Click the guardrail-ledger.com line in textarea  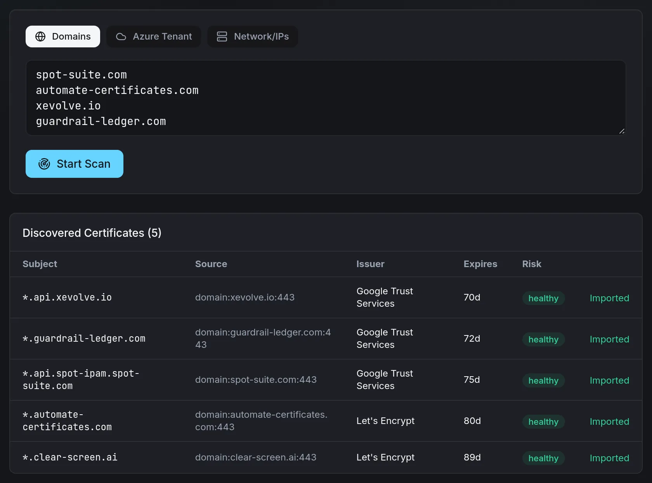click(x=101, y=121)
